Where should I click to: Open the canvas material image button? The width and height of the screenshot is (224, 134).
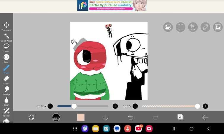pyautogui.click(x=218, y=27)
